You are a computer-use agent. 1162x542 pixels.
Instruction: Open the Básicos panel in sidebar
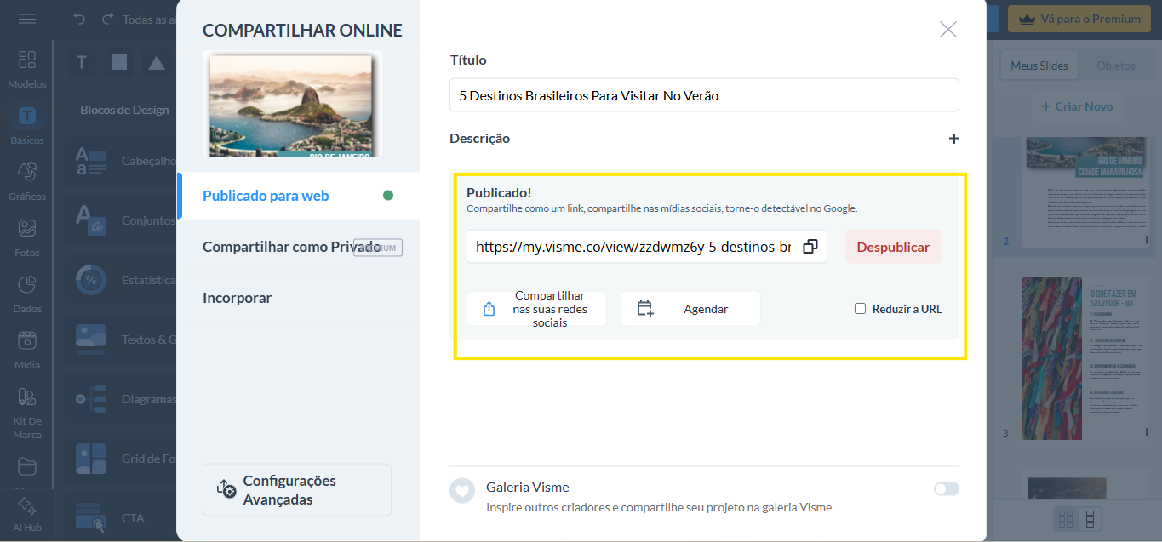tap(27, 125)
